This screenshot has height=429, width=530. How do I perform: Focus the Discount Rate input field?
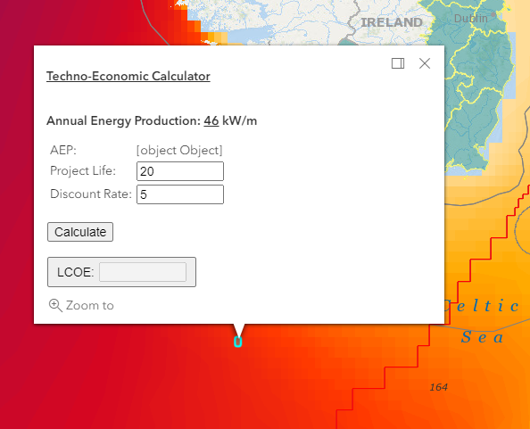(x=180, y=194)
